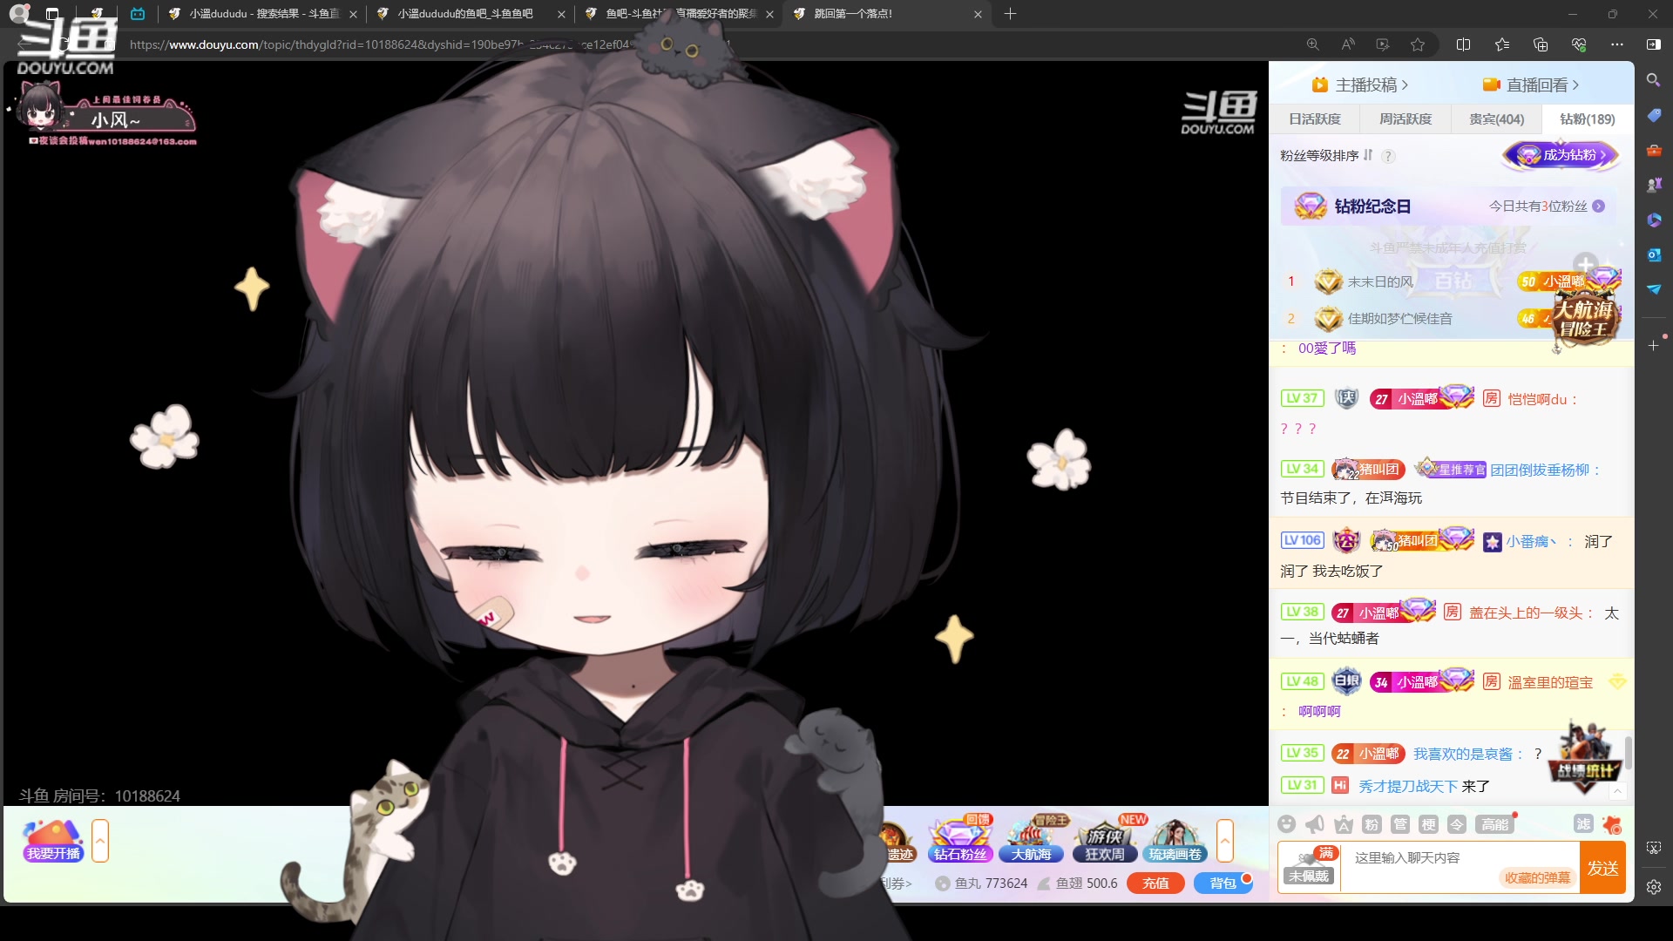Open the danmaku font style icon

tap(1344, 824)
